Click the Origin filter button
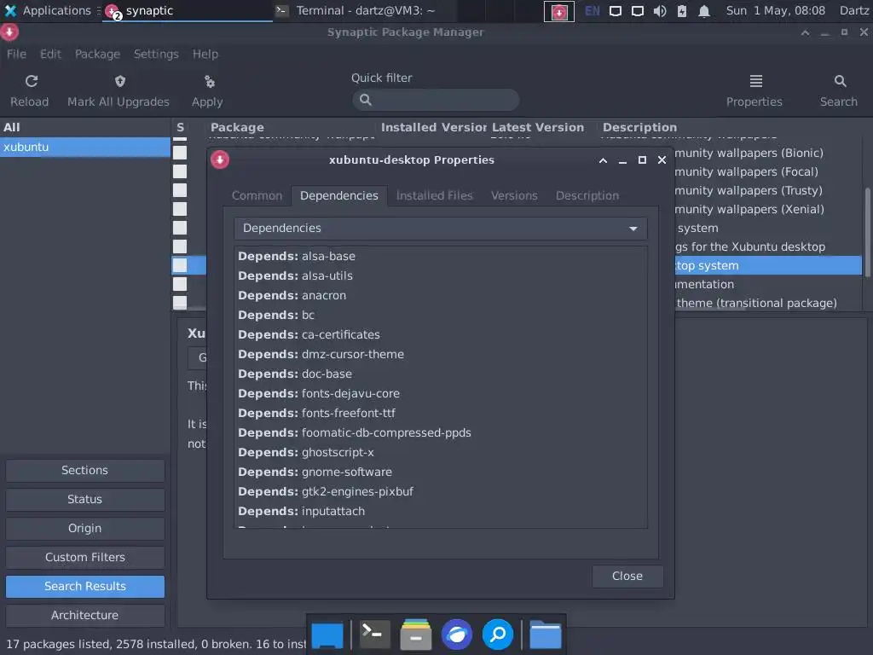 84,528
